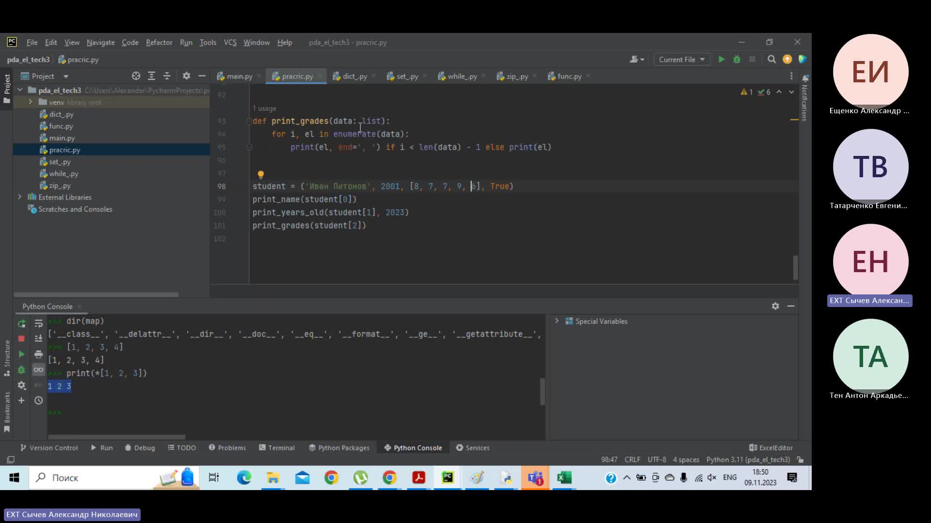Select set_.py in project tree
This screenshot has width=931, height=523.
(x=60, y=162)
